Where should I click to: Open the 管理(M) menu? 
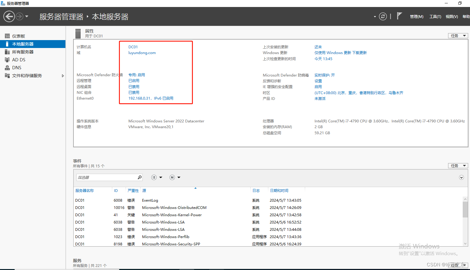tap(416, 17)
